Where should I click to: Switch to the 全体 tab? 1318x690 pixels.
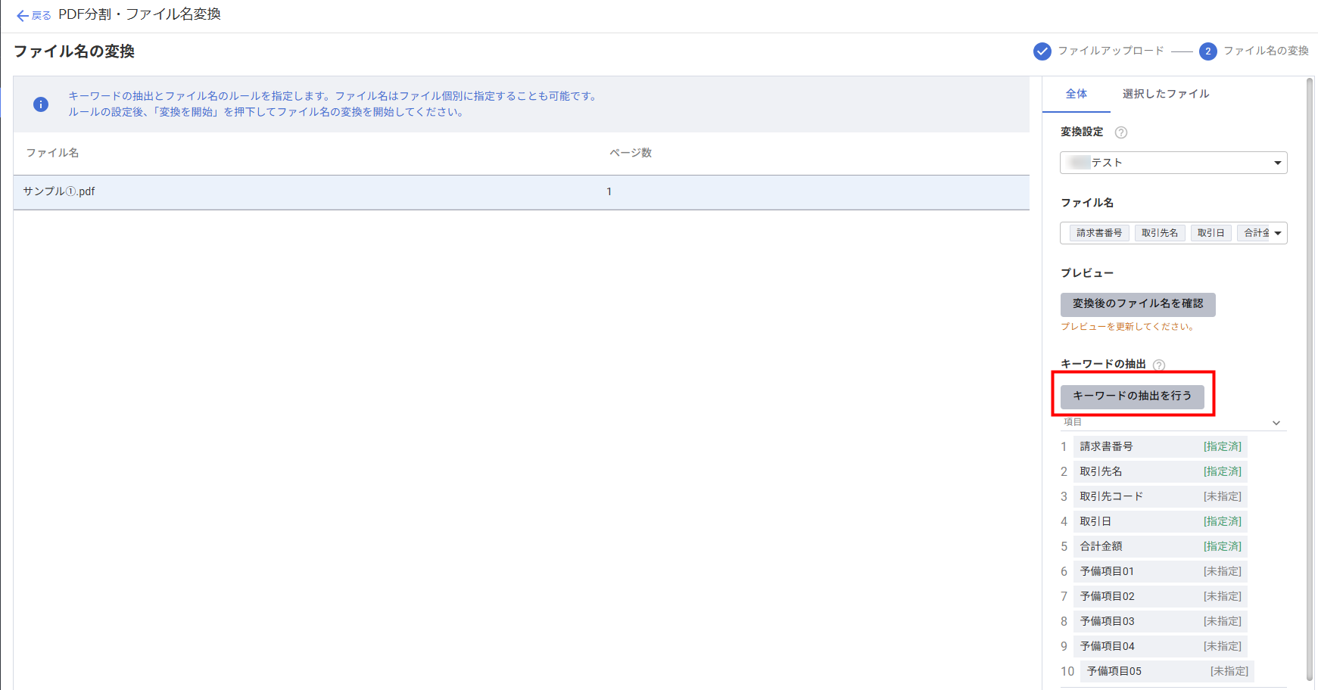1076,94
